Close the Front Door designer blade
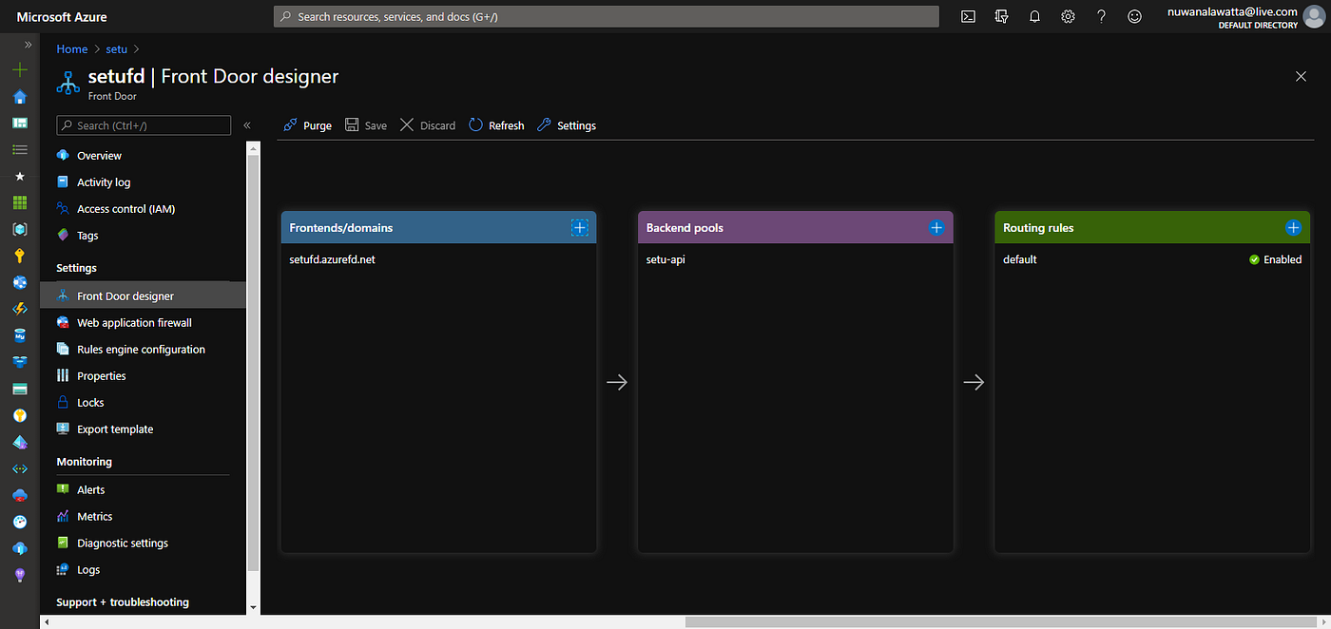Image resolution: width=1331 pixels, height=629 pixels. (1301, 76)
